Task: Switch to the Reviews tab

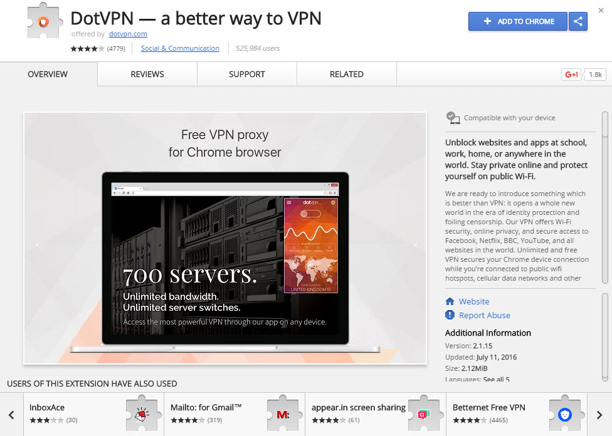Action: (x=147, y=74)
